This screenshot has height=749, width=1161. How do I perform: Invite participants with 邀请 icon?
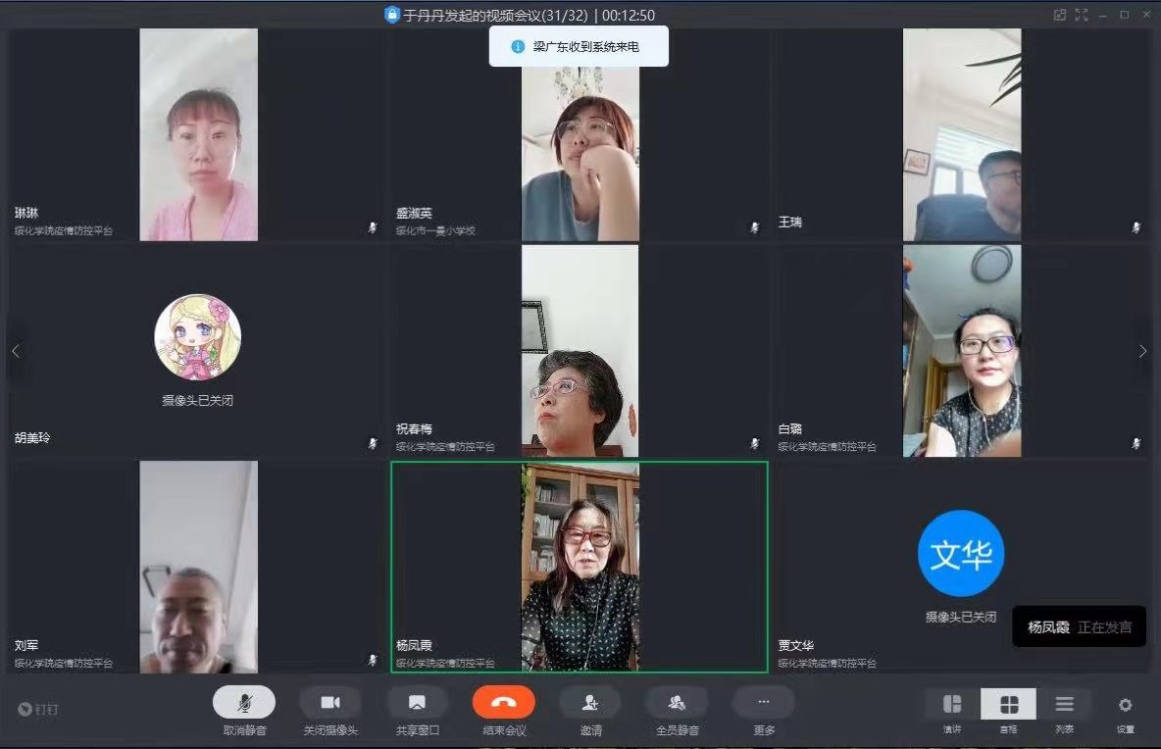(590, 702)
